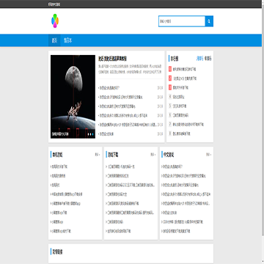Switch to the monthly ranking tab

pyautogui.click(x=208, y=59)
